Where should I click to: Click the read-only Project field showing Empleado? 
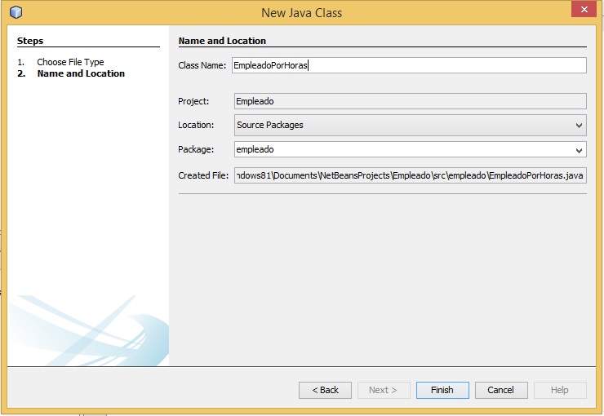pos(408,101)
